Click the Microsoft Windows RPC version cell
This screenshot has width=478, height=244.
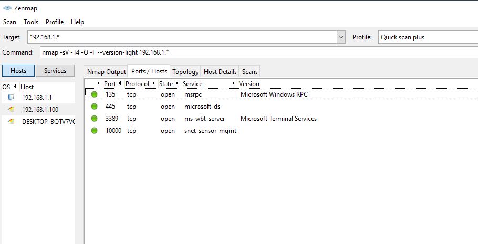click(274, 94)
